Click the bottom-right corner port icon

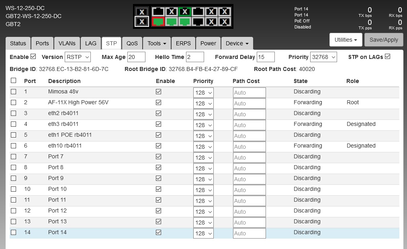click(x=225, y=22)
